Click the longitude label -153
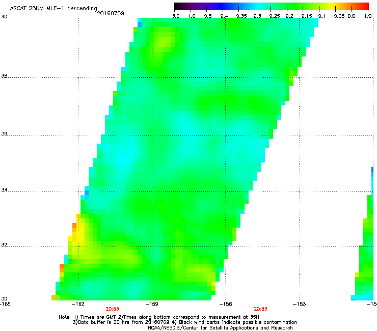 [300, 304]
